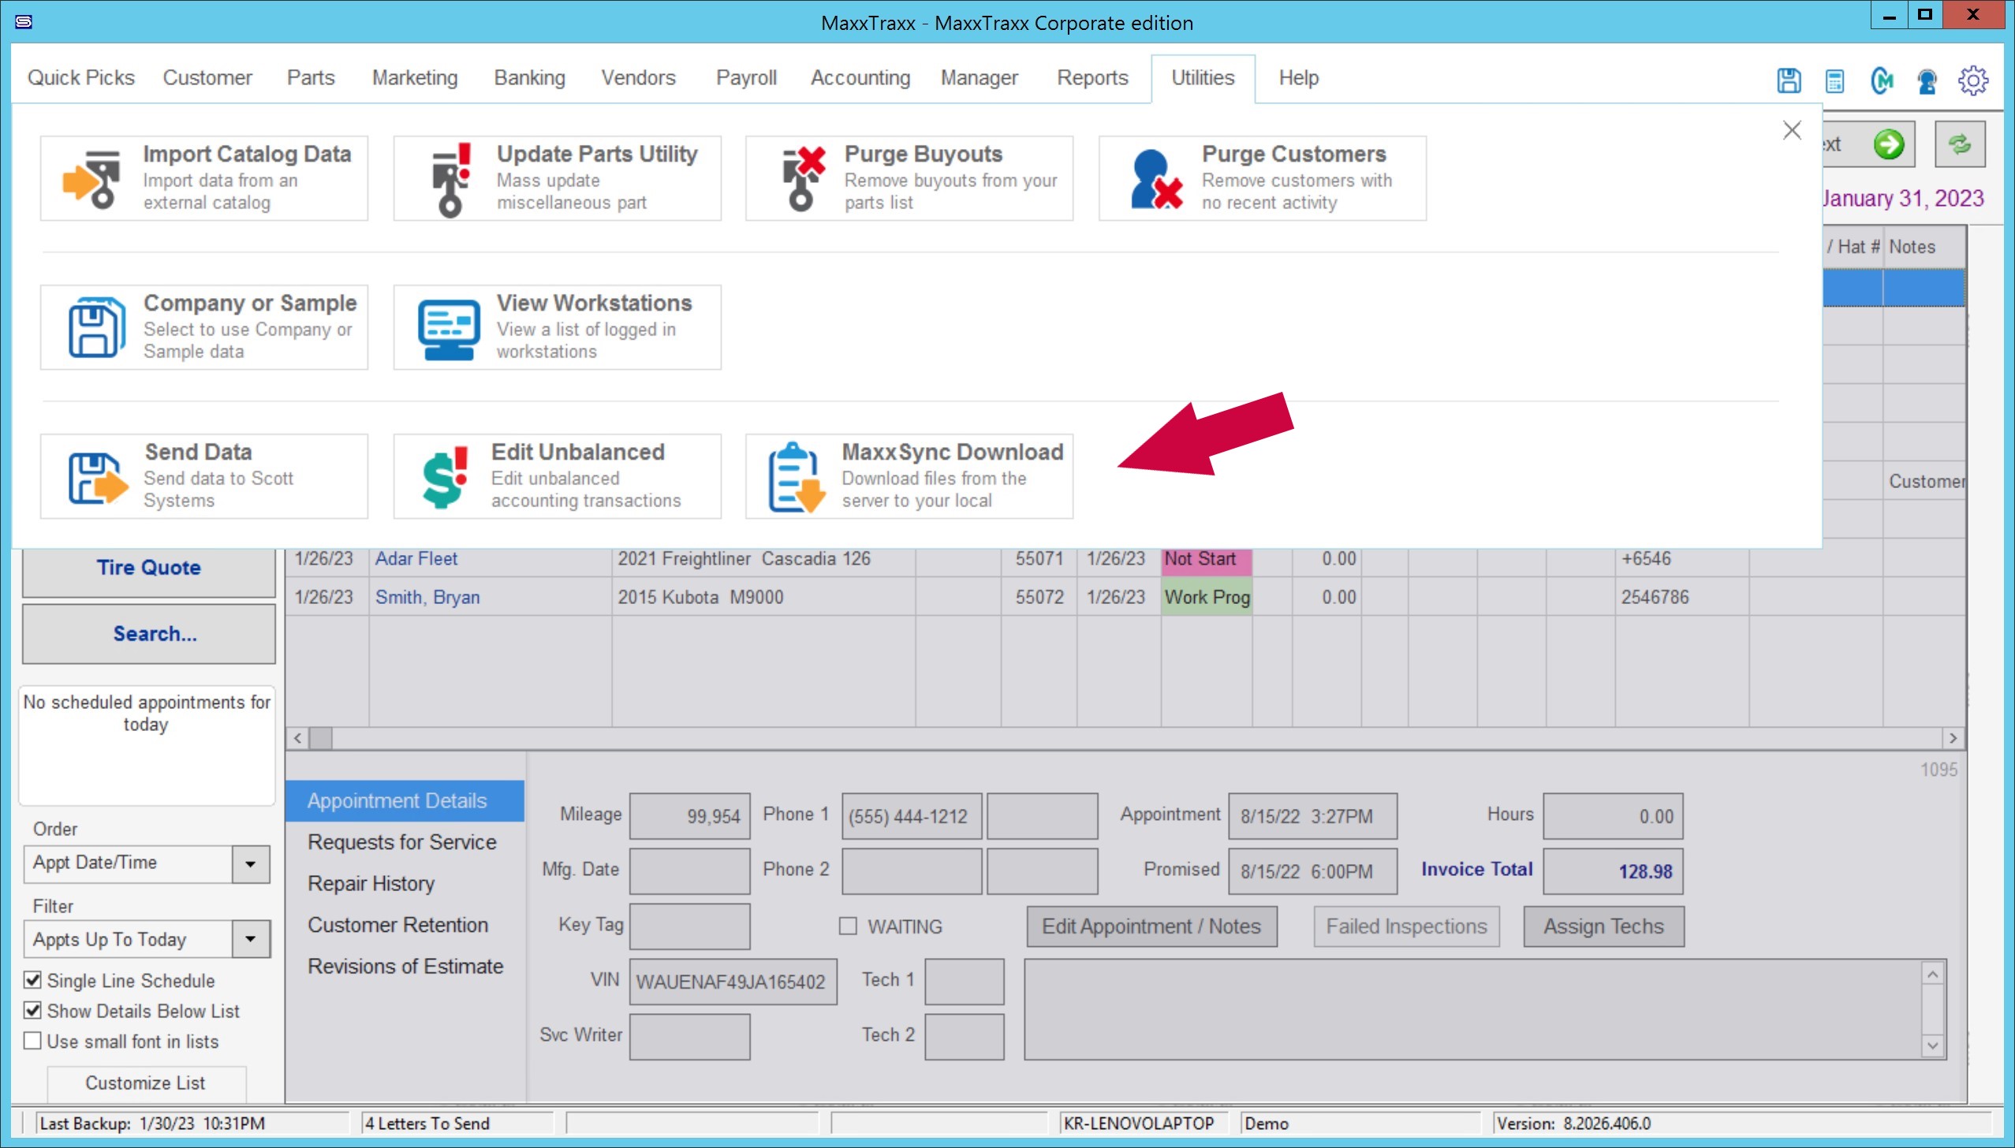Open the Payroll menu
This screenshot has height=1148, width=2015.
746,78
